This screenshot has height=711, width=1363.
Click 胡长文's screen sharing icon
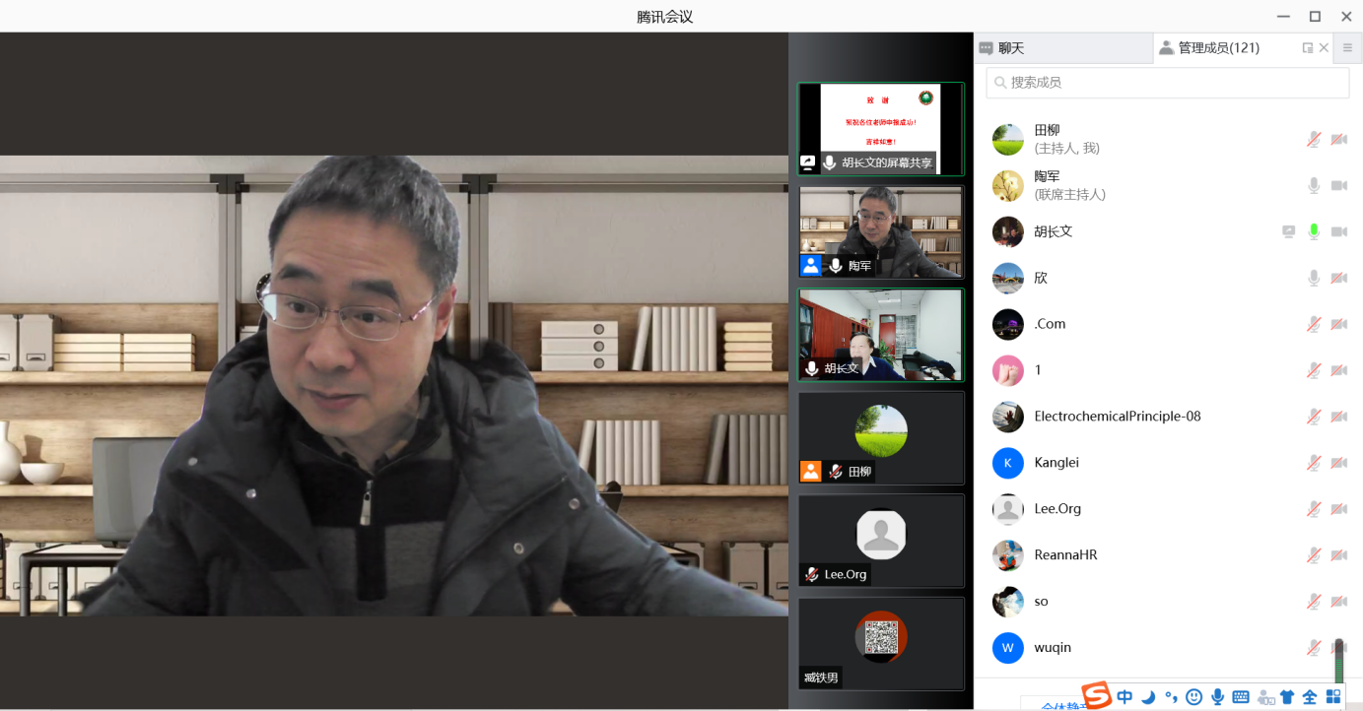click(1288, 231)
